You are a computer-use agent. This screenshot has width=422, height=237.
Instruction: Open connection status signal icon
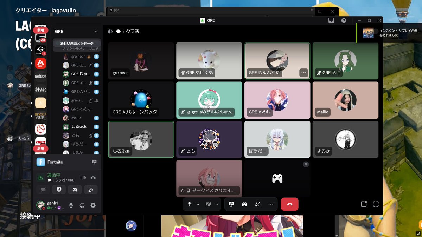click(40, 178)
